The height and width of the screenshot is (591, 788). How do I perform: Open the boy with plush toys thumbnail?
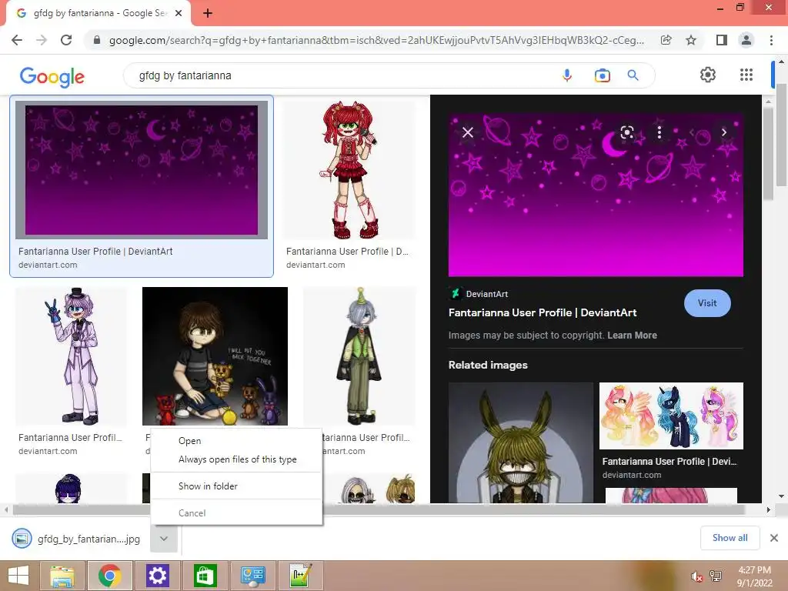coord(215,356)
